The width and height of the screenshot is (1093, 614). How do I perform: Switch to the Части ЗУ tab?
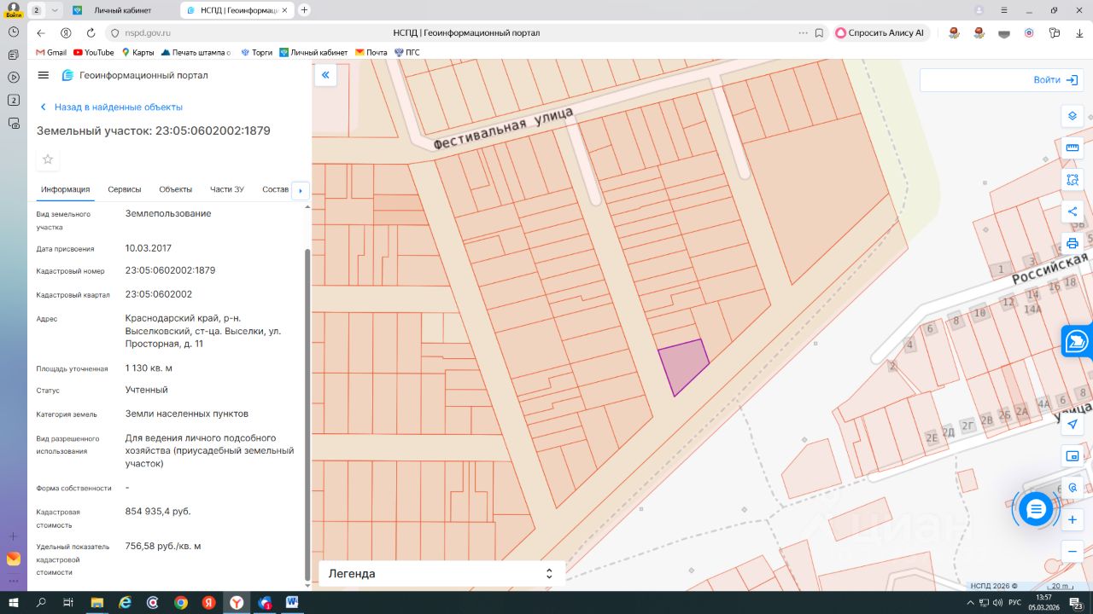tap(227, 189)
